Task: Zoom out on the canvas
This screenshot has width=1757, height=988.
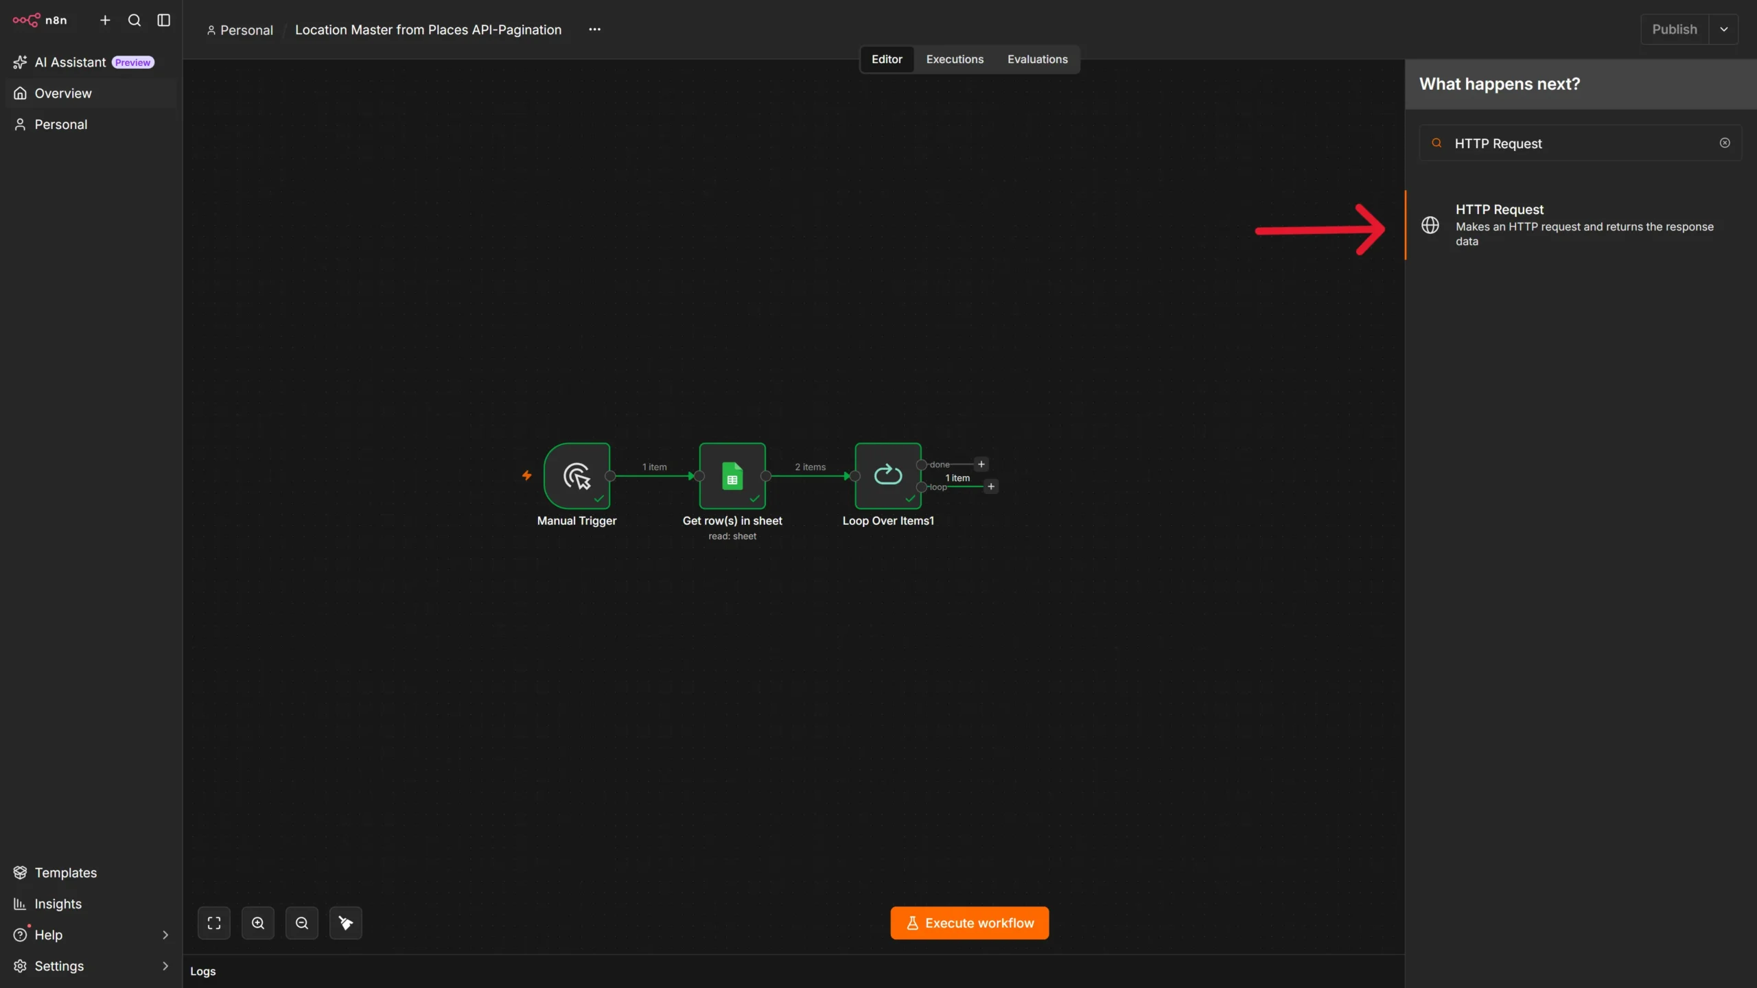Action: pos(302,923)
